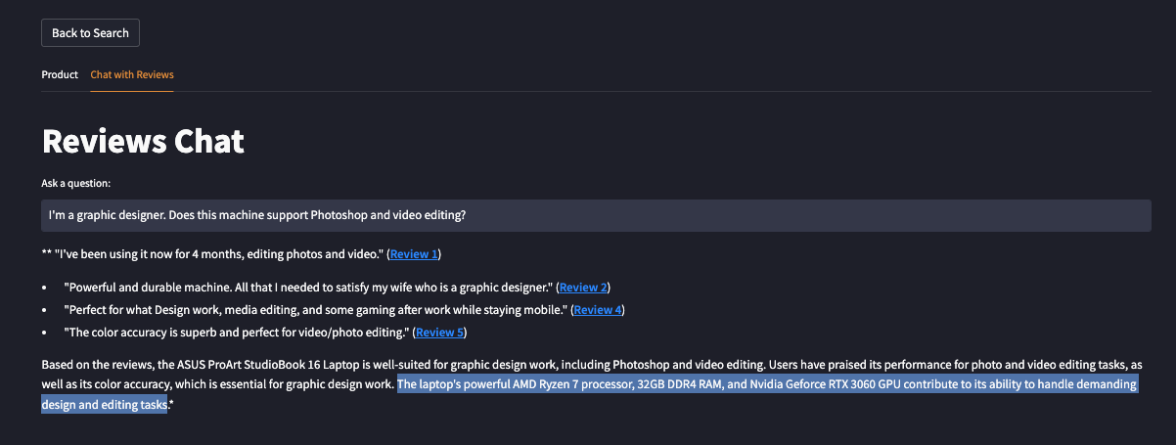Click the bullet before 'Perfect for what Design'

tap(44, 310)
